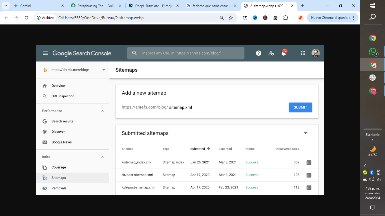This screenshot has width=385, height=216.
Task: Open users and settings icon in Search Console
Action: (271, 53)
